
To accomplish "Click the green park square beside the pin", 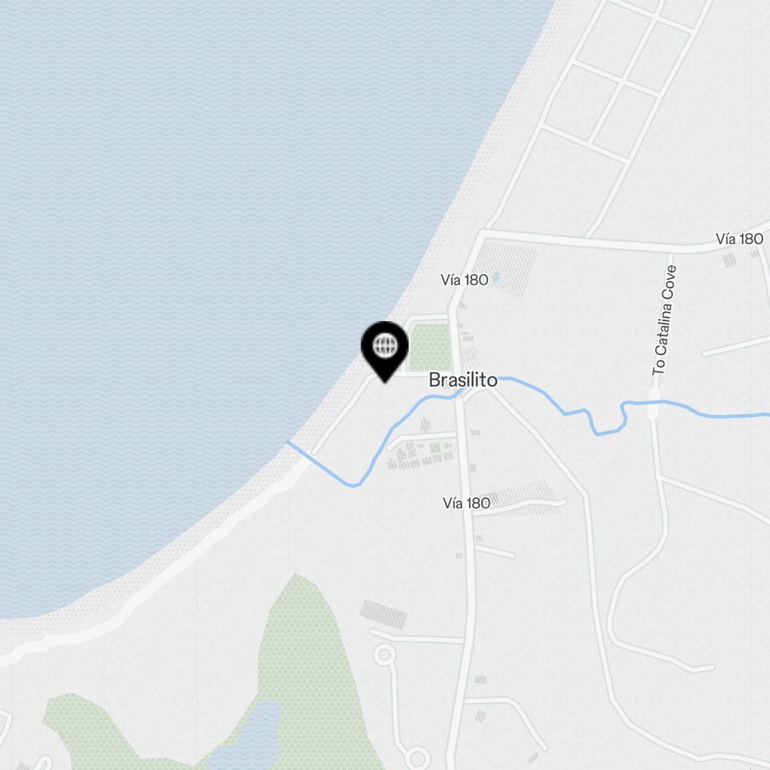I will tap(430, 347).
